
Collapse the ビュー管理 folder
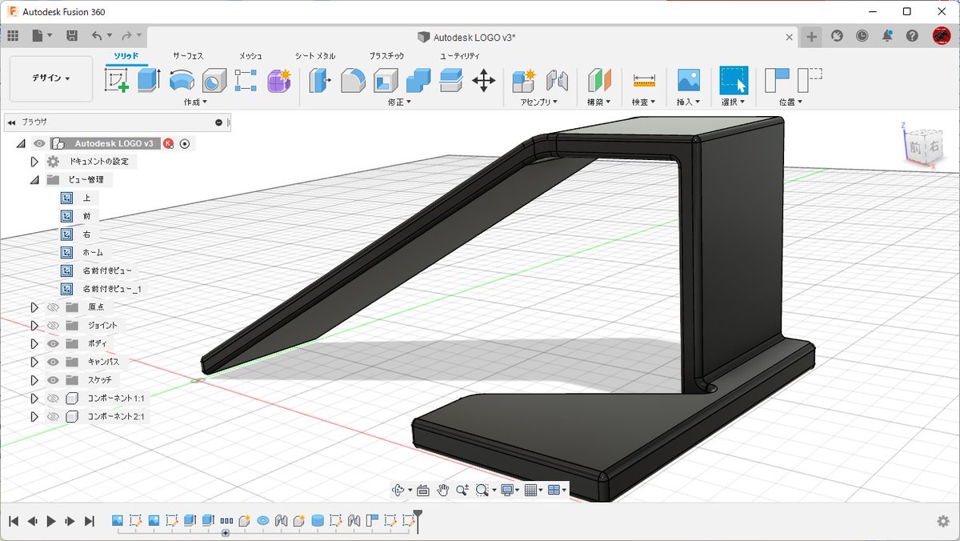pyautogui.click(x=34, y=180)
